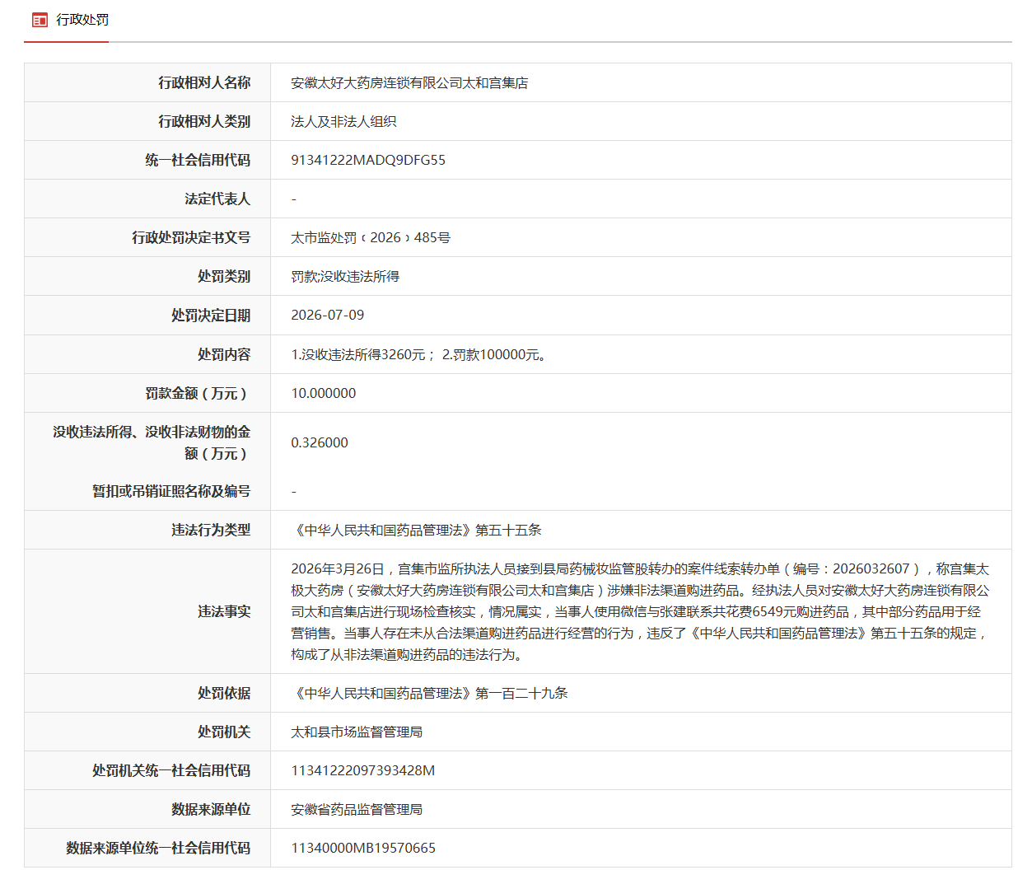Click the violation facts paragraph starting 2026年3月26日
This screenshot has height=884, width=1032.
point(640,611)
